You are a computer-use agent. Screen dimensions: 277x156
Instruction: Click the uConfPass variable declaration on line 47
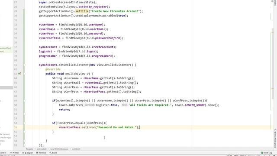[71, 91]
